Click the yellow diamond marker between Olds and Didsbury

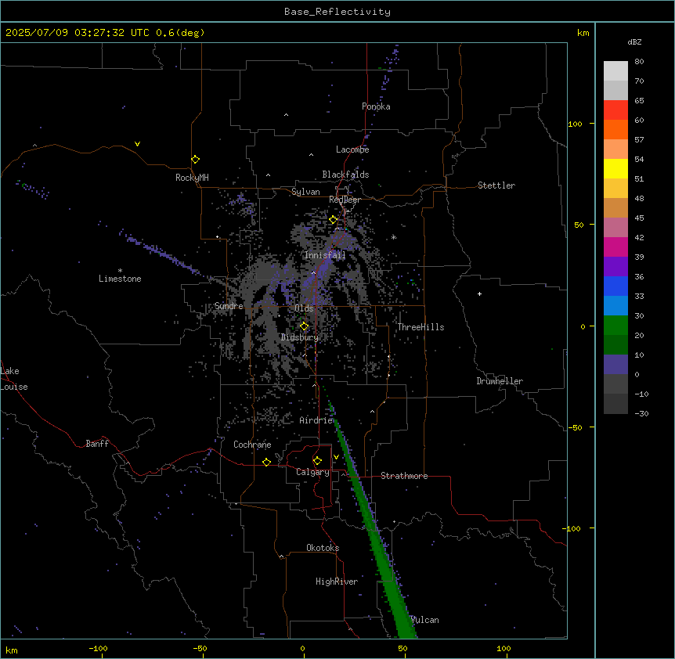[x=304, y=326]
